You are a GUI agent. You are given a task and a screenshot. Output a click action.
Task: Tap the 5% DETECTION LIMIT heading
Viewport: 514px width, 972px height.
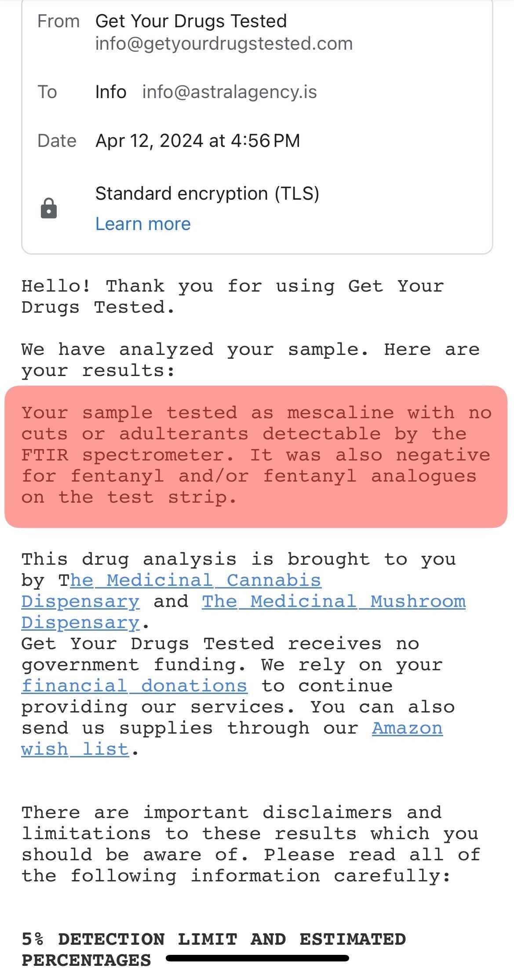(x=213, y=939)
